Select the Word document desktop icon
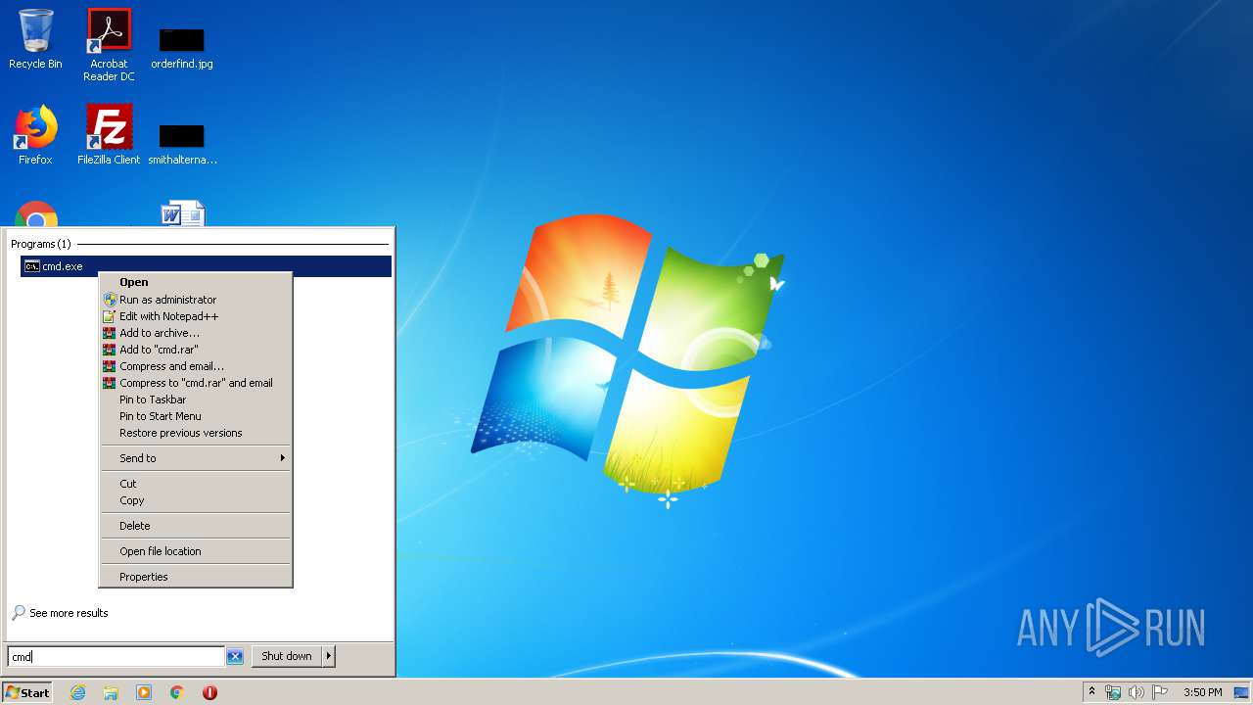 click(182, 214)
